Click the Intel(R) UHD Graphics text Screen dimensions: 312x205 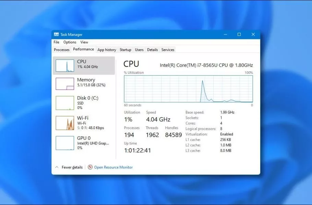point(93,143)
